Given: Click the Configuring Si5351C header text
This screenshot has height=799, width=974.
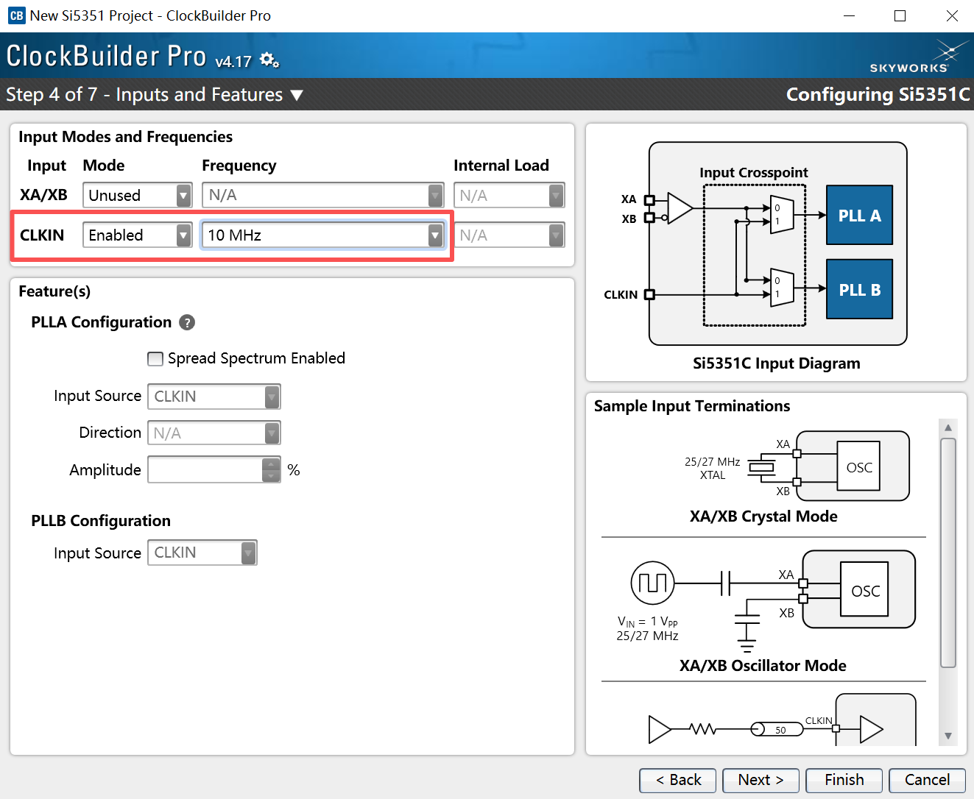Looking at the screenshot, I should [x=878, y=95].
